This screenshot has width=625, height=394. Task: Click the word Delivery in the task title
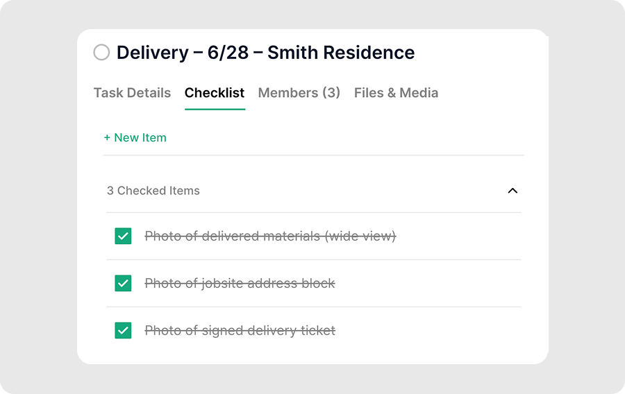point(152,53)
